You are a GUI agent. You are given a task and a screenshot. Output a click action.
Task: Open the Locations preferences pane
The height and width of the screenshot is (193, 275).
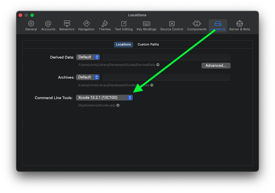tap(218, 26)
